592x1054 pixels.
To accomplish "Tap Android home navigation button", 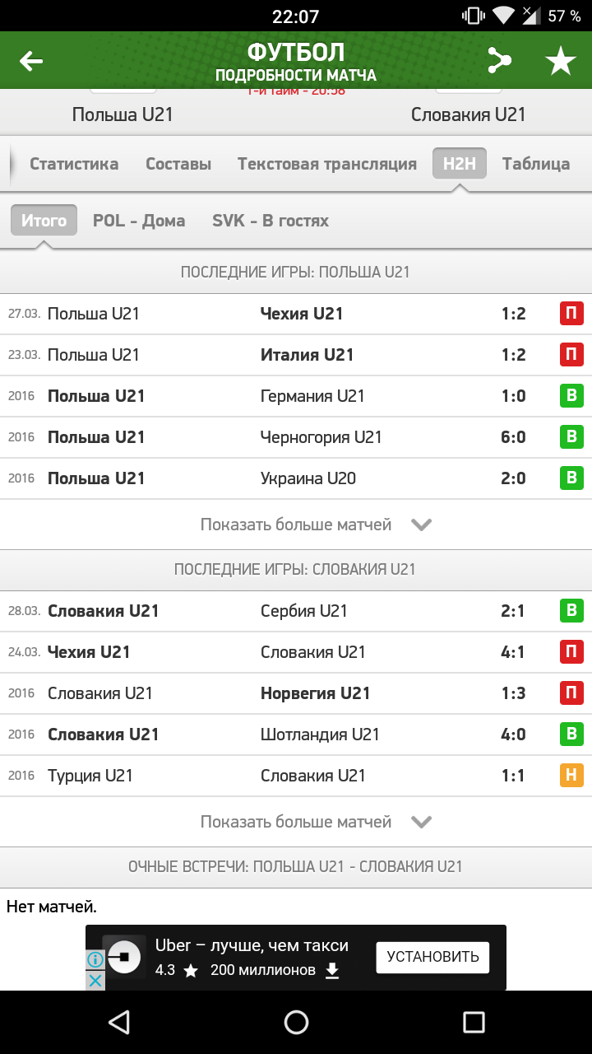I will (x=296, y=1022).
